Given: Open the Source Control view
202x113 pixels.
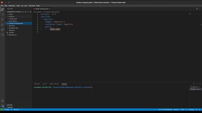Looking at the screenshot, I should (x=3, y=19).
